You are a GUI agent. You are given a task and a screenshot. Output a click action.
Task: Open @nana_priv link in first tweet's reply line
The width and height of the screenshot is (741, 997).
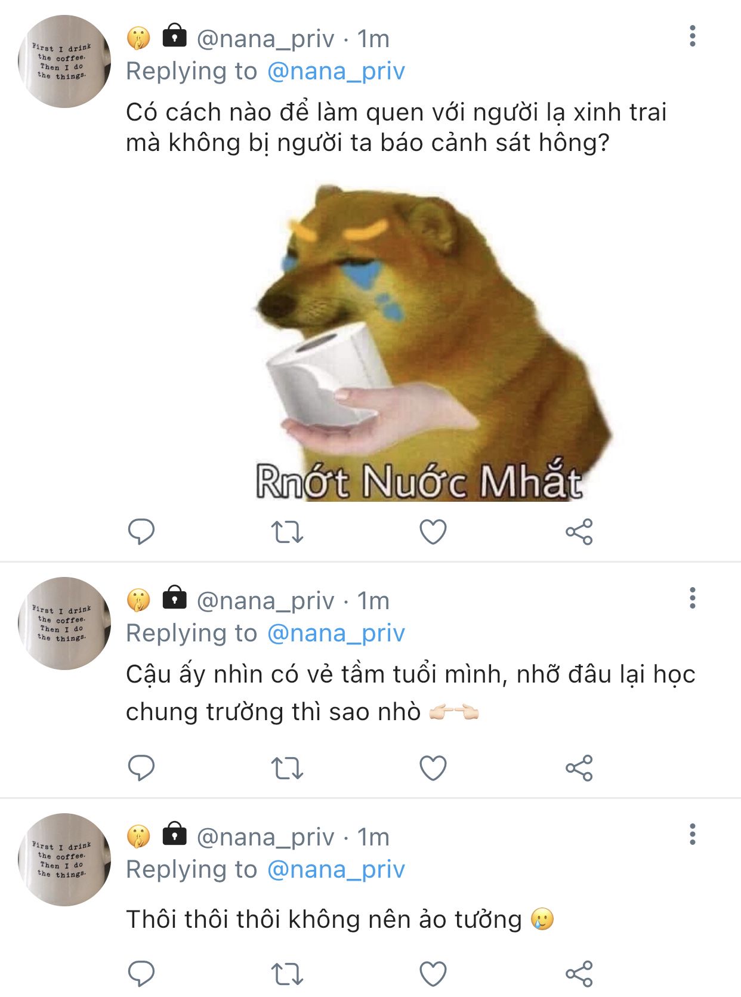point(336,72)
